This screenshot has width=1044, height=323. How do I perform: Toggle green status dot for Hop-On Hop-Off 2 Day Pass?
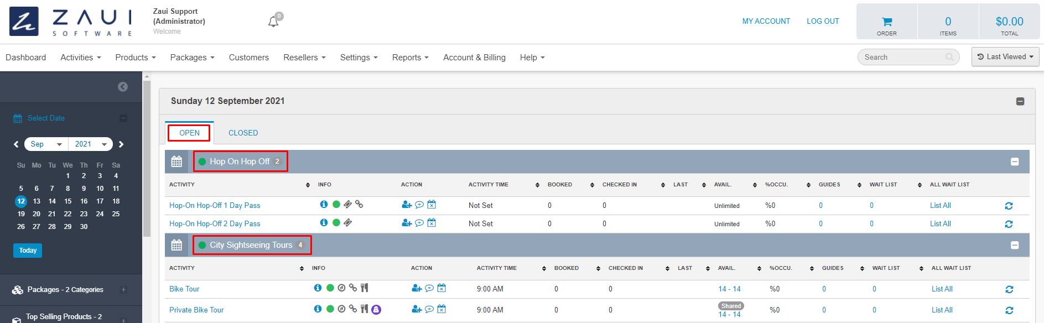pyautogui.click(x=336, y=223)
